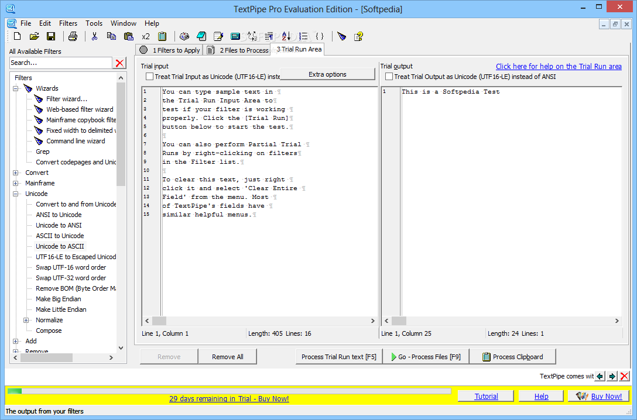Click the Trial input horizontal scrollbar
The image size is (637, 420).
tap(260, 321)
